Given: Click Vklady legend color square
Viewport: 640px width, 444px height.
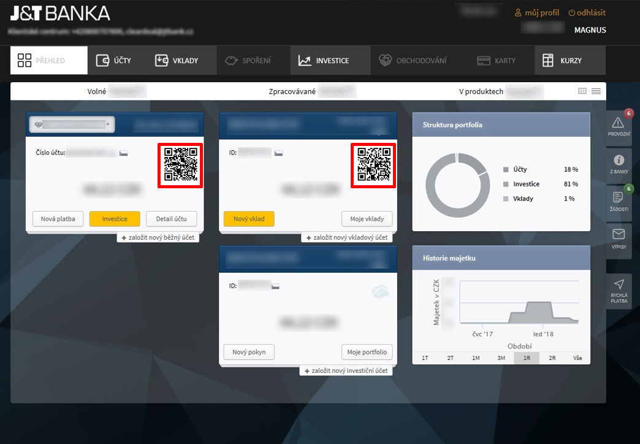Looking at the screenshot, I should point(506,199).
